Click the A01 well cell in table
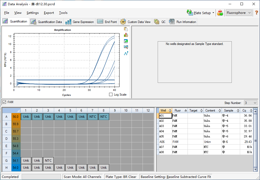 (x=165, y=115)
